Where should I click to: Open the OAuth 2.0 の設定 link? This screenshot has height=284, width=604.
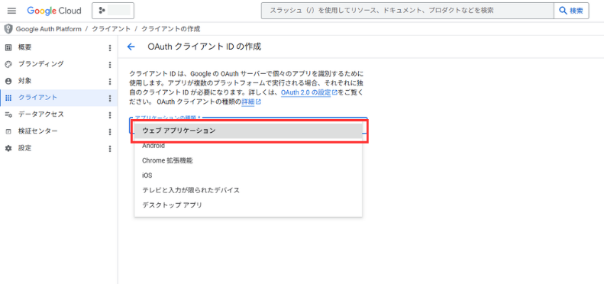pyautogui.click(x=309, y=92)
